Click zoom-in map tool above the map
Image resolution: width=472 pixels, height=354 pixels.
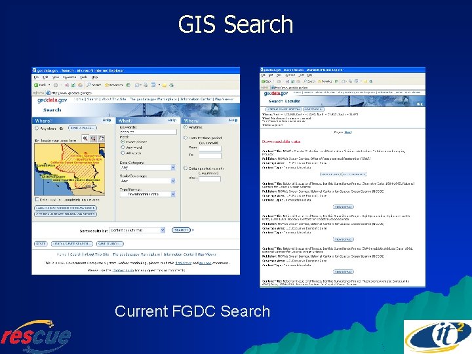click(x=85, y=138)
